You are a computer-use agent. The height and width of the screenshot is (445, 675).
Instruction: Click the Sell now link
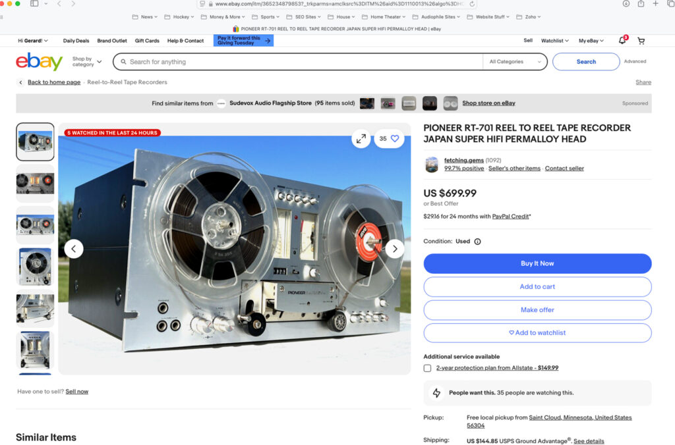[76, 392]
